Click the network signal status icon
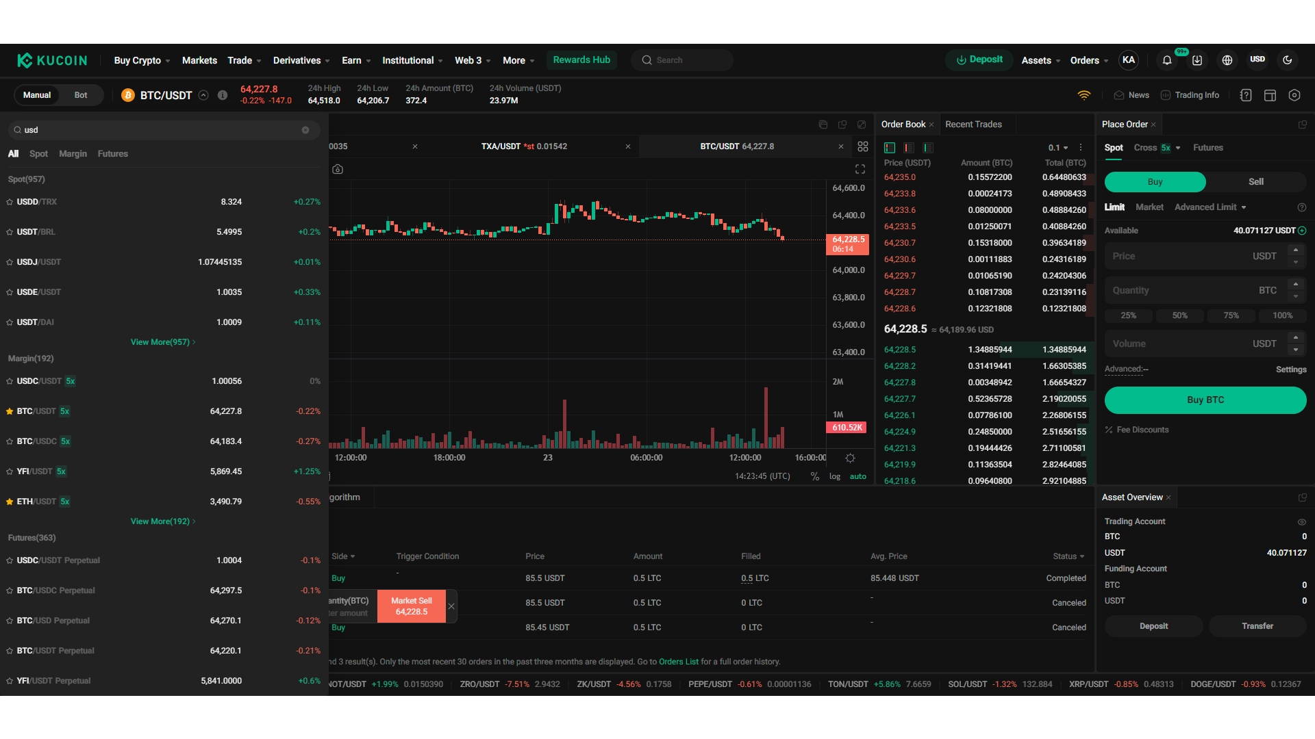The image size is (1315, 739). [1084, 95]
